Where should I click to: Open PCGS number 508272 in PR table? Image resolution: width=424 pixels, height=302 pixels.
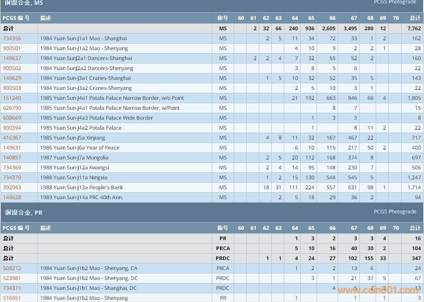pos(12,268)
